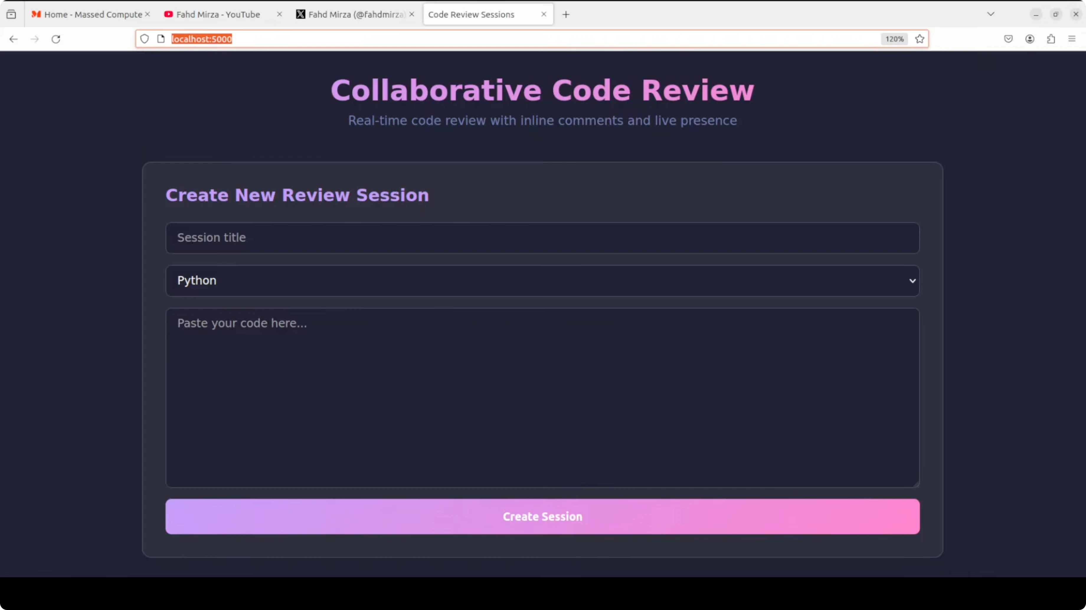Click the Session title input field
The image size is (1086, 610).
pos(542,238)
